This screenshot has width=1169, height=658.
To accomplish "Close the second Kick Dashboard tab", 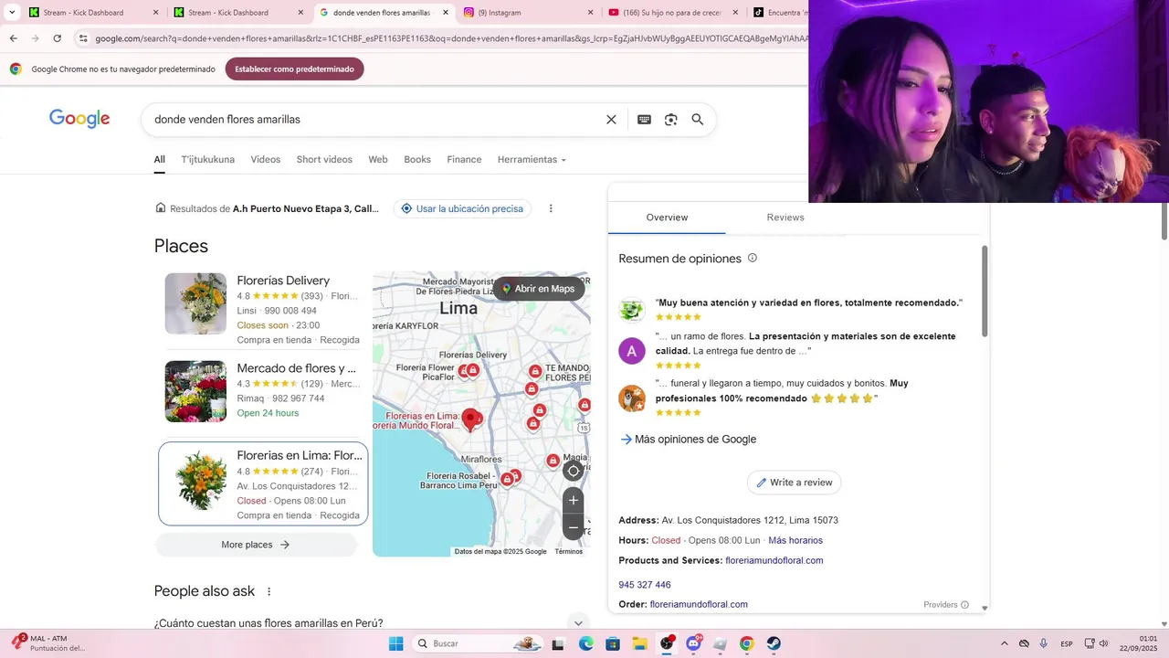I will pyautogui.click(x=300, y=13).
